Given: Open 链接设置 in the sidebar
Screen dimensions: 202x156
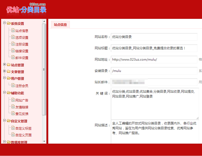Looking at the screenshot, I should [22, 51].
